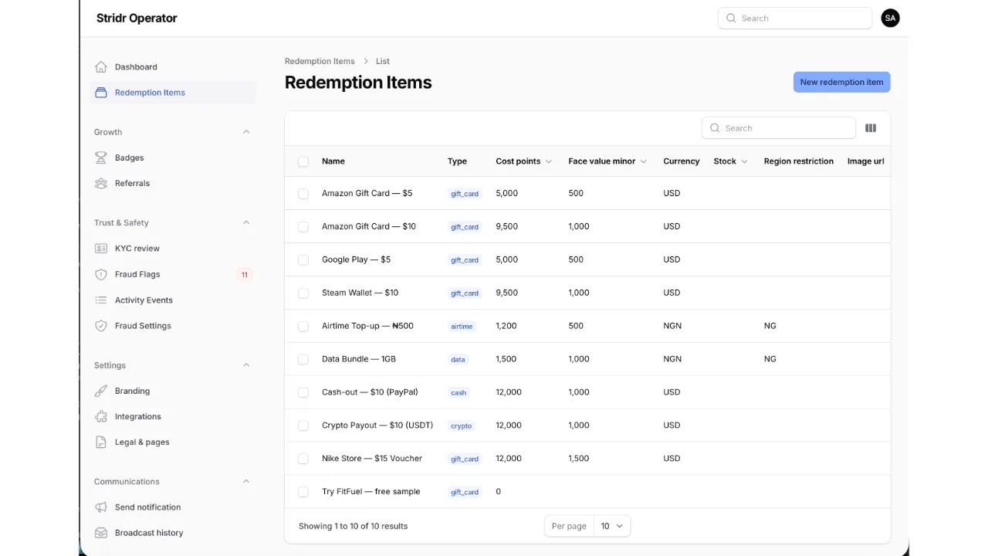Check the Amazon Gift Card — $5 row
The height and width of the screenshot is (556, 988).
tap(303, 194)
